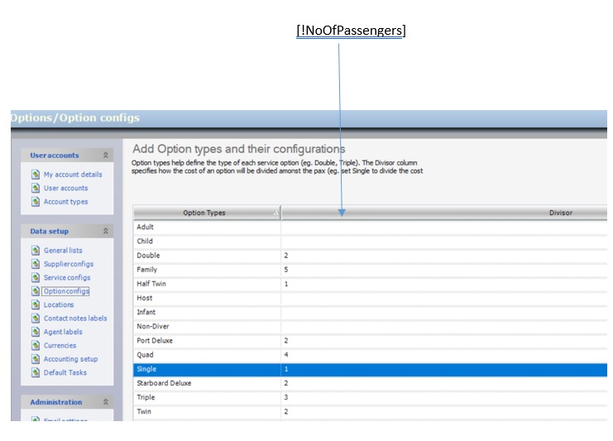The width and height of the screenshot is (613, 441).
Task: Click the Account types icon
Action: 36,202
